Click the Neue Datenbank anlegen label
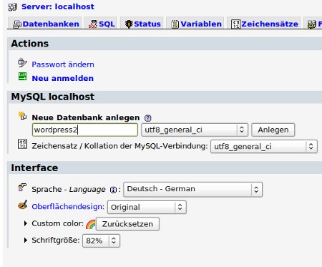 (x=86, y=117)
